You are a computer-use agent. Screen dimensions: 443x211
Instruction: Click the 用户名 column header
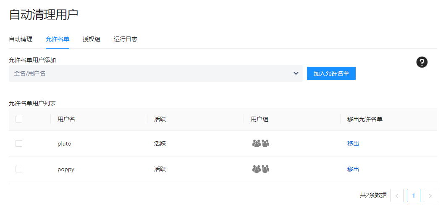pyautogui.click(x=66, y=119)
